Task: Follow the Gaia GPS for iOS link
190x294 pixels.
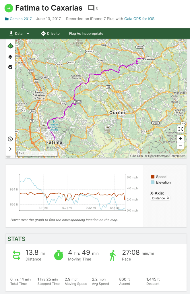Action: pos(139,19)
